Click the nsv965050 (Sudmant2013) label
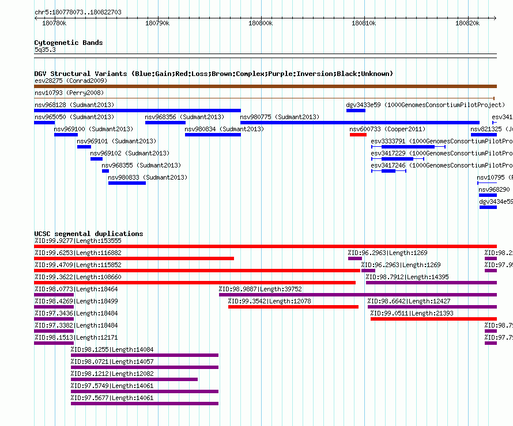Screen dimensions: 513x426 coord(74,117)
